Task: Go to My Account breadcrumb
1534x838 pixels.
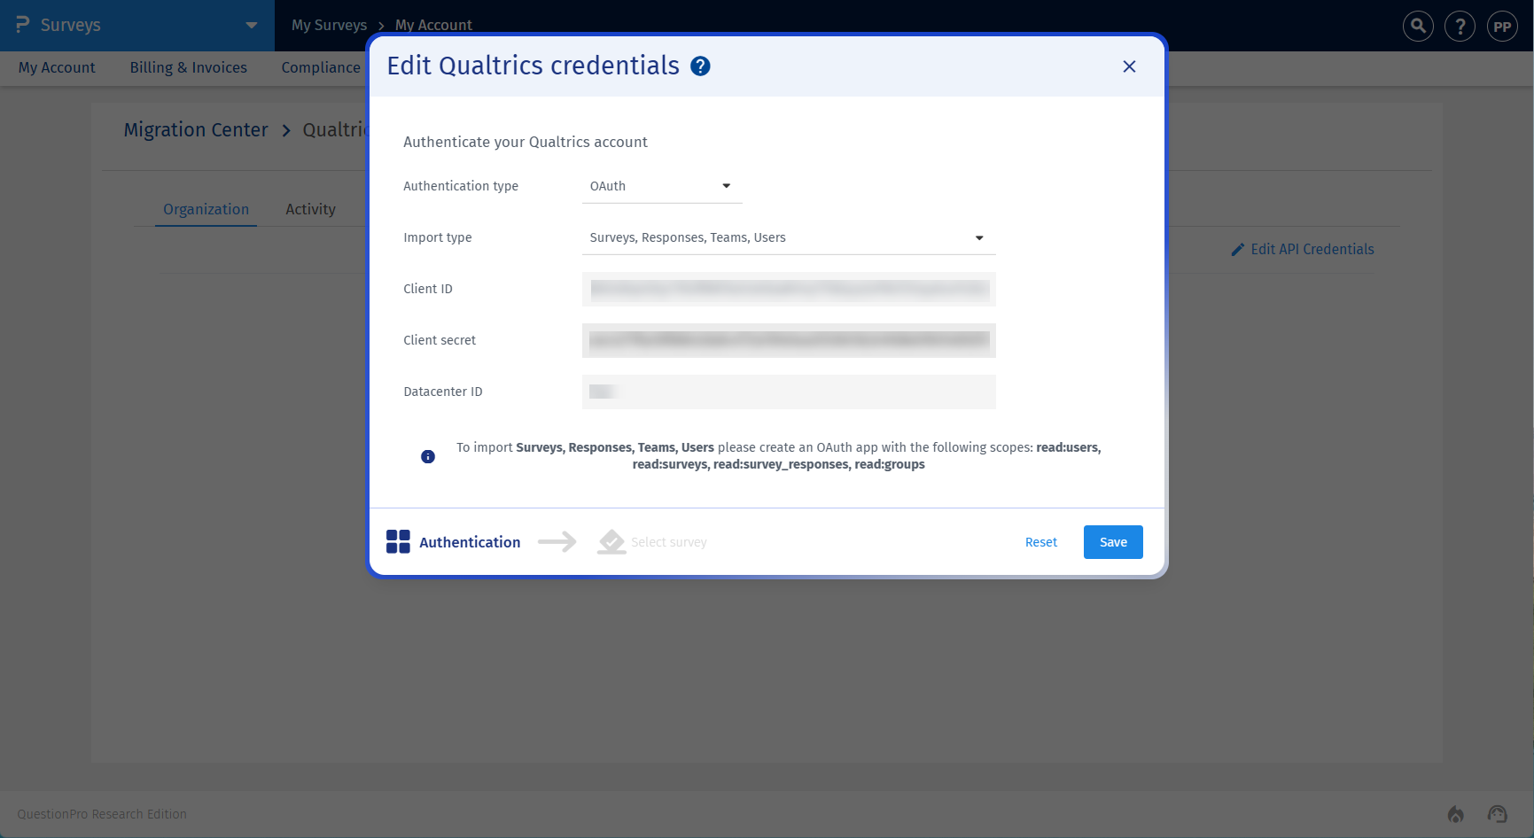Action: 433,25
